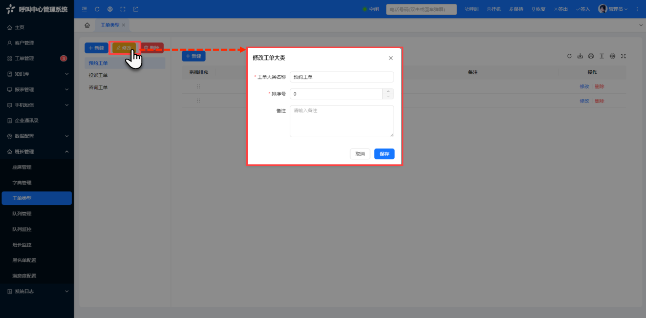Click the print icon above the table
Image resolution: width=646 pixels, height=318 pixels.
tap(591, 56)
